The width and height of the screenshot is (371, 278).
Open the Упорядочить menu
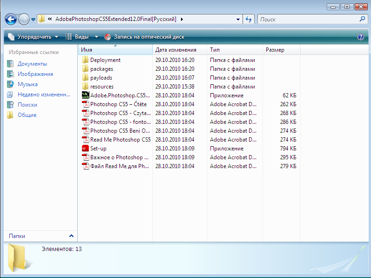click(33, 37)
